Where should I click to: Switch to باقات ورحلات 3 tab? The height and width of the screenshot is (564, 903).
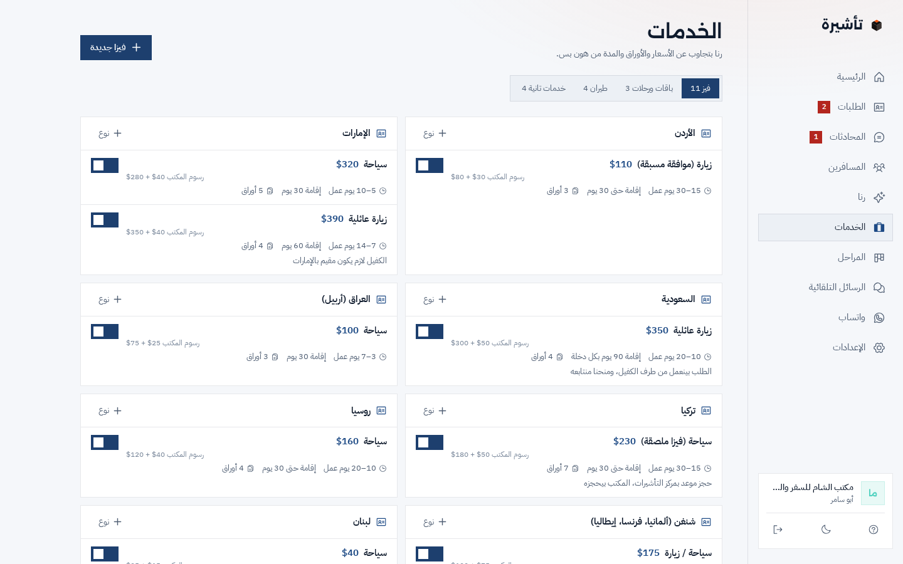[x=649, y=88]
